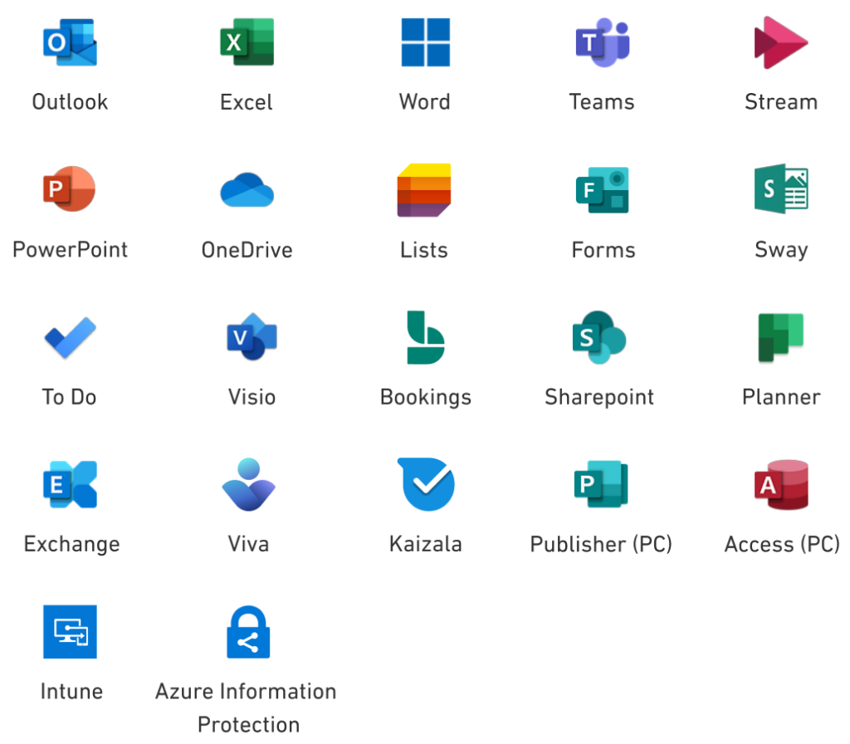Screen dimensions: 850x744
Task: Click the 'Planner' label
Action: pos(781,397)
